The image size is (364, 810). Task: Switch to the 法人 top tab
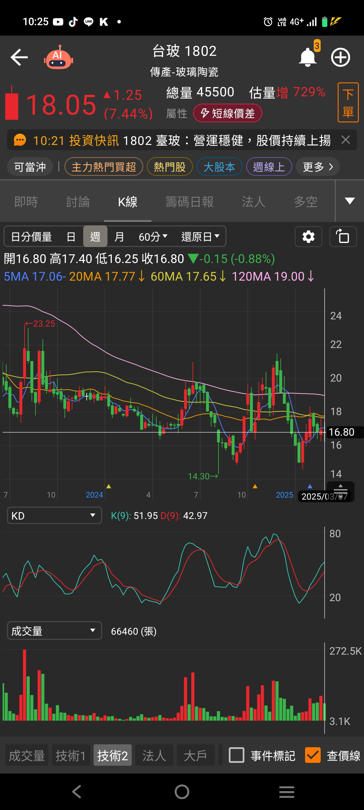[x=253, y=202]
